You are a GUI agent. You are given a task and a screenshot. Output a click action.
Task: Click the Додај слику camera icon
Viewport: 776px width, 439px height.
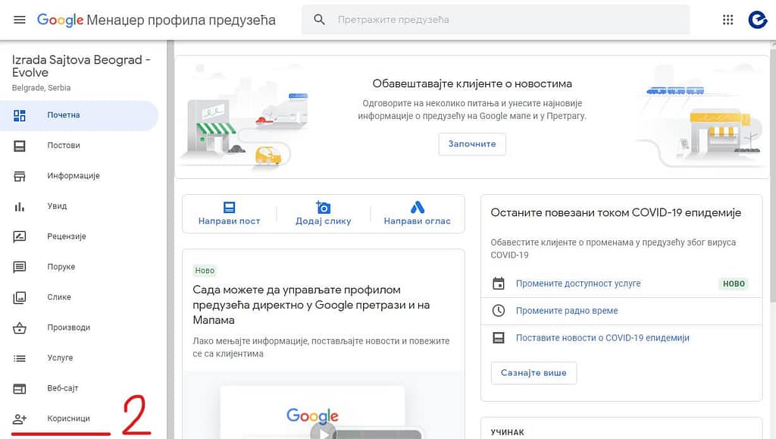[324, 207]
